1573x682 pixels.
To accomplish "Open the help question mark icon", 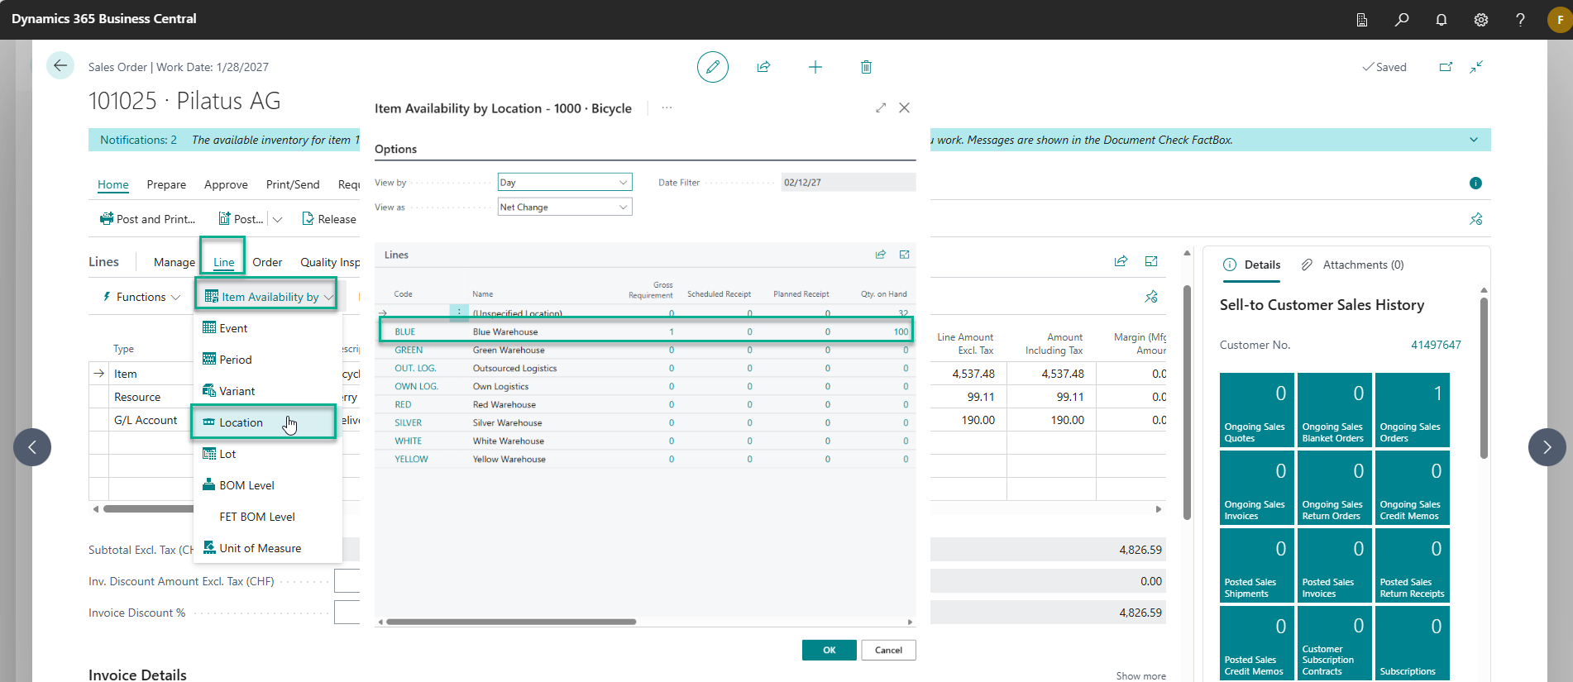I will click(x=1520, y=19).
